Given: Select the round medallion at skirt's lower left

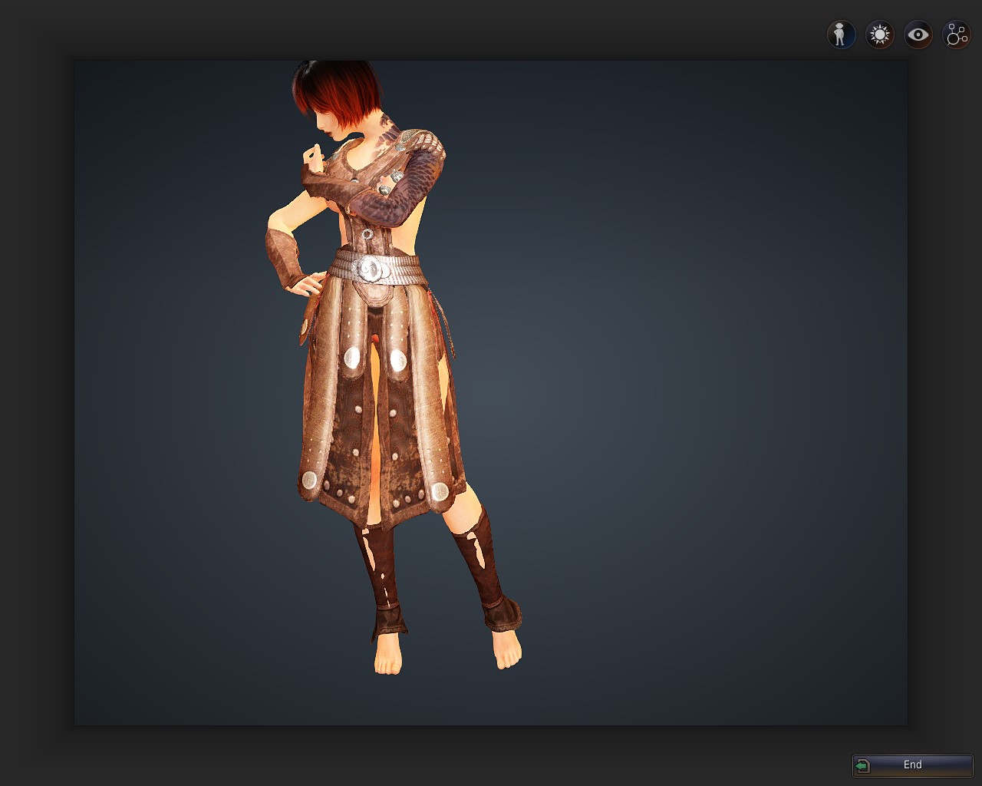Looking at the screenshot, I should [x=309, y=481].
